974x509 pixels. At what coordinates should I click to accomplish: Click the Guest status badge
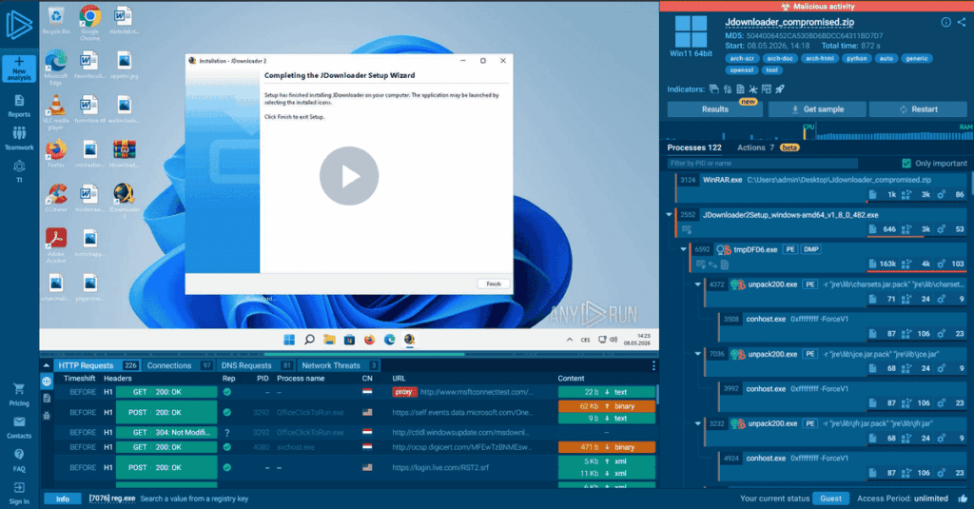(830, 499)
